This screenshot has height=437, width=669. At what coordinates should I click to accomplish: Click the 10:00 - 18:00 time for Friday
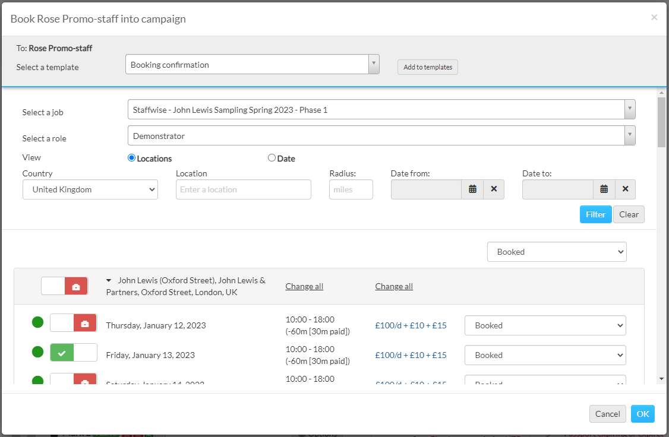(310, 349)
